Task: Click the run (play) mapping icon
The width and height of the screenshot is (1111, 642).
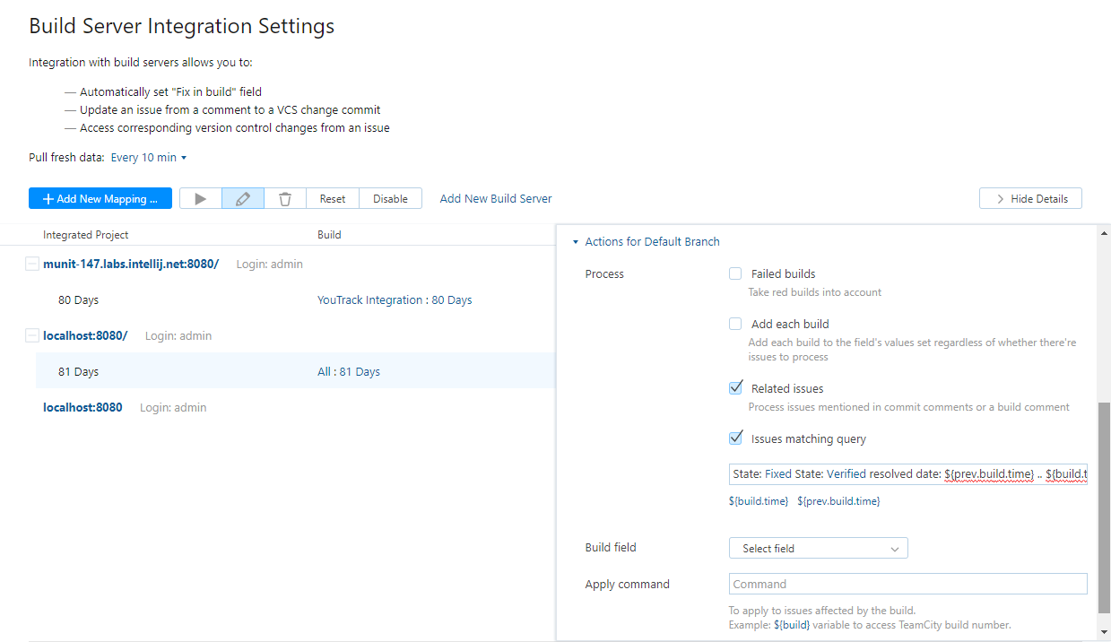Action: (201, 199)
